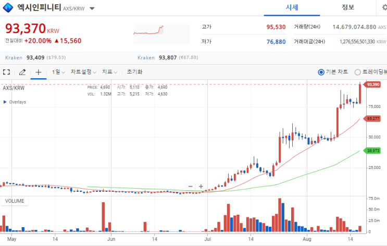Click the first Kraken exchange link showing 93,409

[x=14, y=57]
